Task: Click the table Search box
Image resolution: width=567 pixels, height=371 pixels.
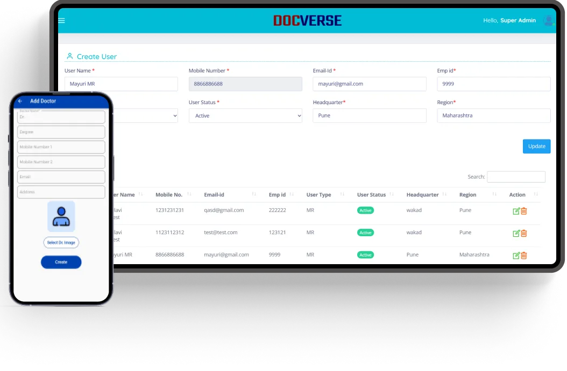Action: pos(516,177)
